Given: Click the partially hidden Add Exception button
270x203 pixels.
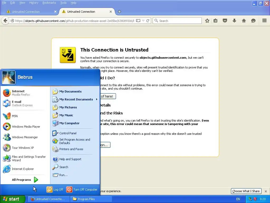Looking at the screenshot, I should click(105, 145).
